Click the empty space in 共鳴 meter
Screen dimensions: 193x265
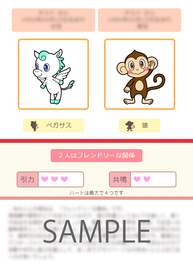(163, 179)
